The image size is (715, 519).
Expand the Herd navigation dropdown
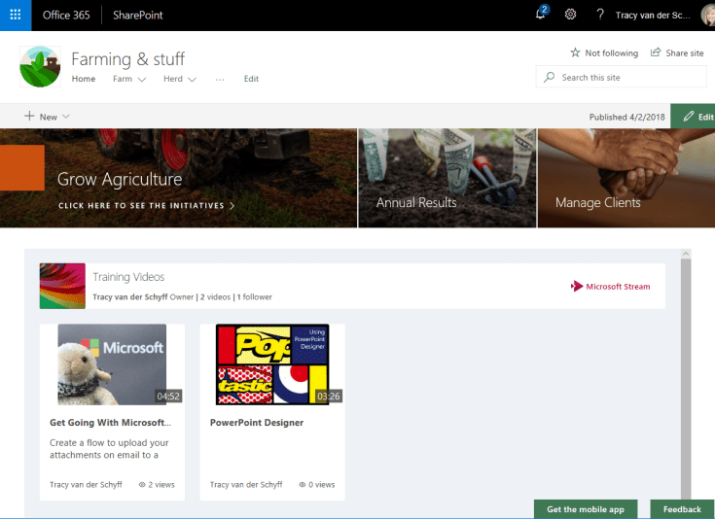click(x=180, y=79)
